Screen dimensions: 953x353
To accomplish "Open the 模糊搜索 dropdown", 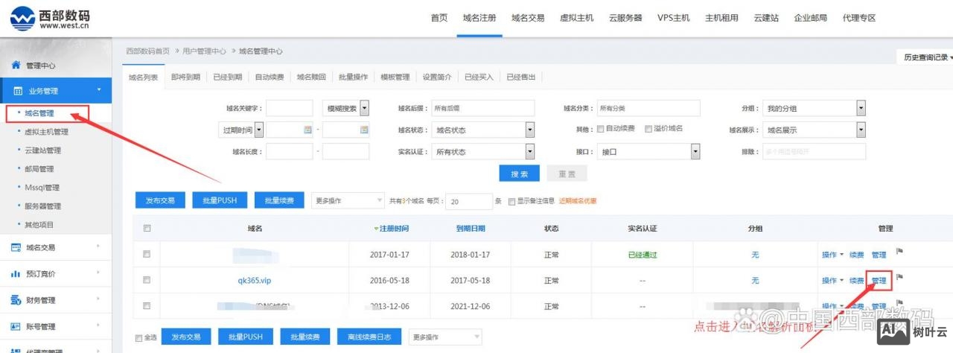I will 346,108.
